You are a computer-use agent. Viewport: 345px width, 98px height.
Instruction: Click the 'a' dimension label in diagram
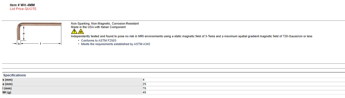click(24, 33)
